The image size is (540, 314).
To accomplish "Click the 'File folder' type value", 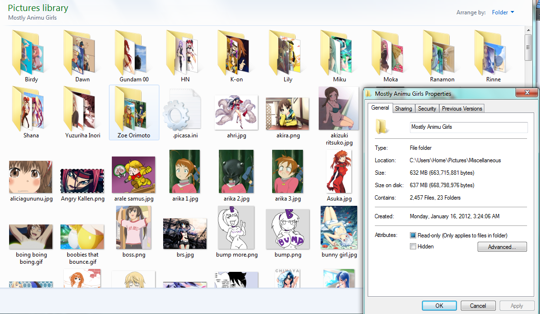I will pos(420,148).
